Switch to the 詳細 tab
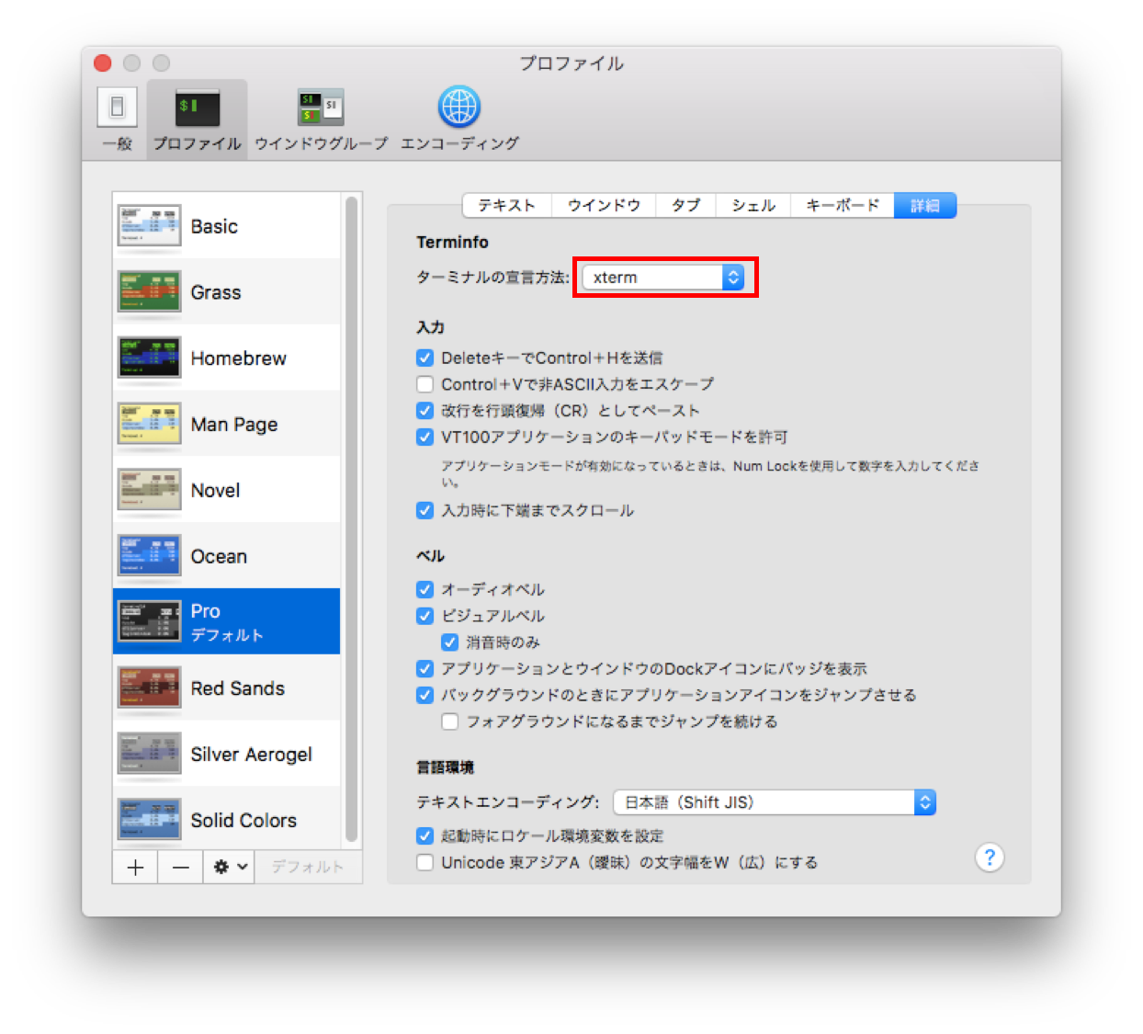The width and height of the screenshot is (1143, 1034). 925,205
